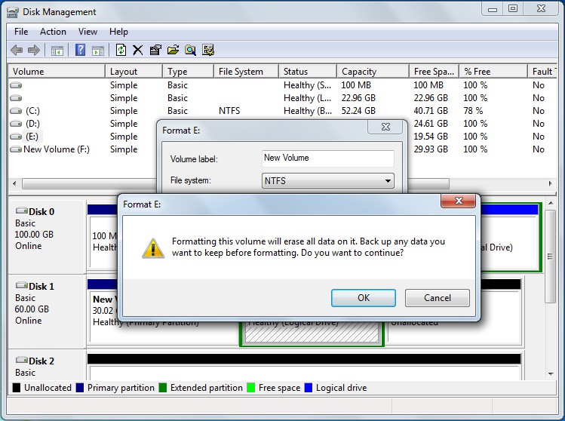Click the disk pane scroll down arrow
Image resolution: width=565 pixels, height=421 pixels.
coord(551,373)
